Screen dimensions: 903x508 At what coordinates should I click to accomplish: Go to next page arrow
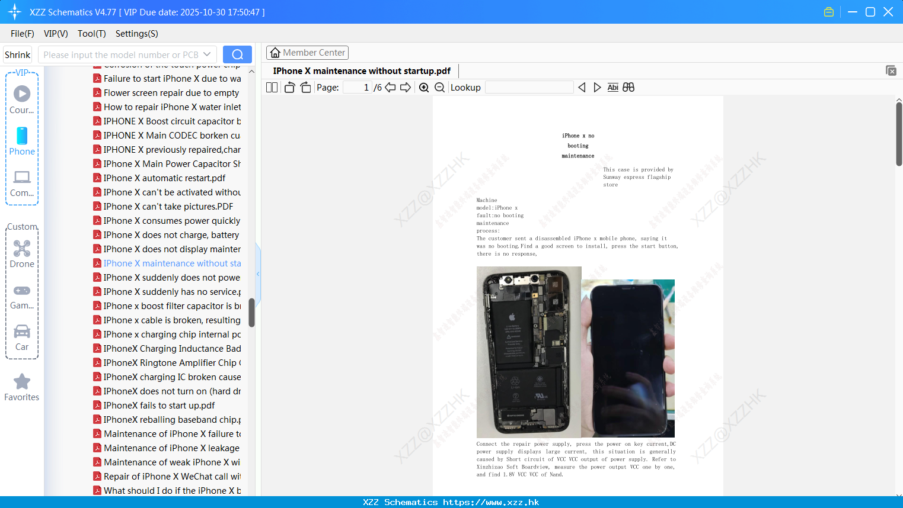406,88
